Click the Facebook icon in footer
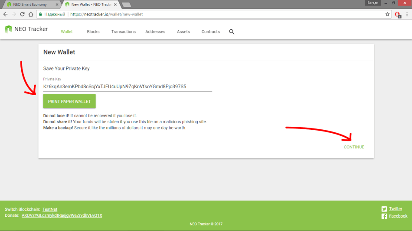 (x=384, y=216)
